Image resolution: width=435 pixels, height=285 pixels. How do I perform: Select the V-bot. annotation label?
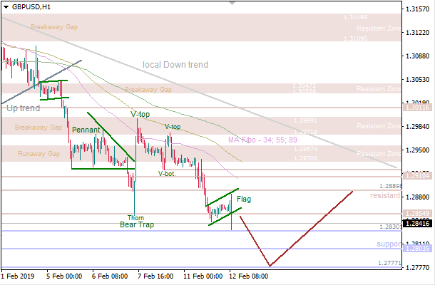point(167,173)
